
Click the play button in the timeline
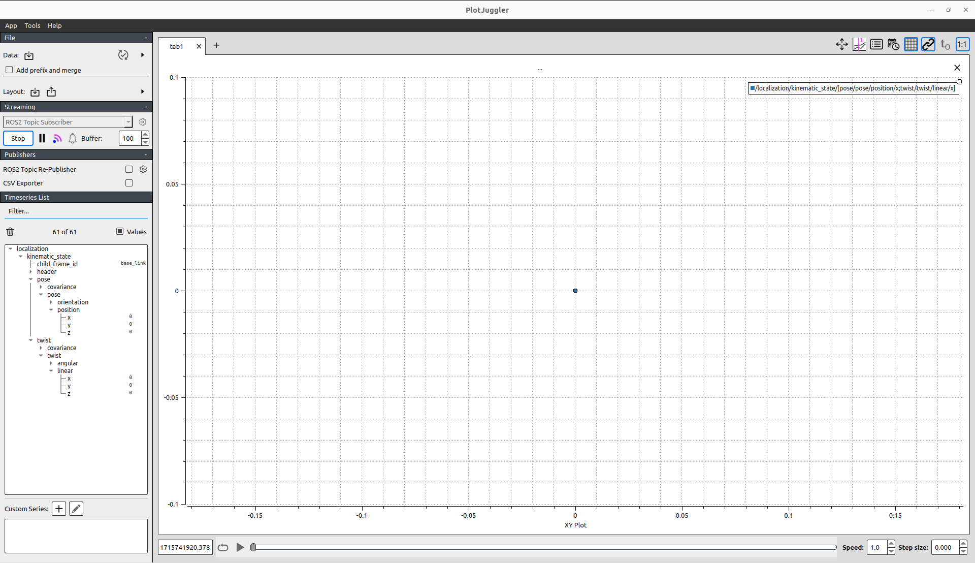[x=240, y=547]
